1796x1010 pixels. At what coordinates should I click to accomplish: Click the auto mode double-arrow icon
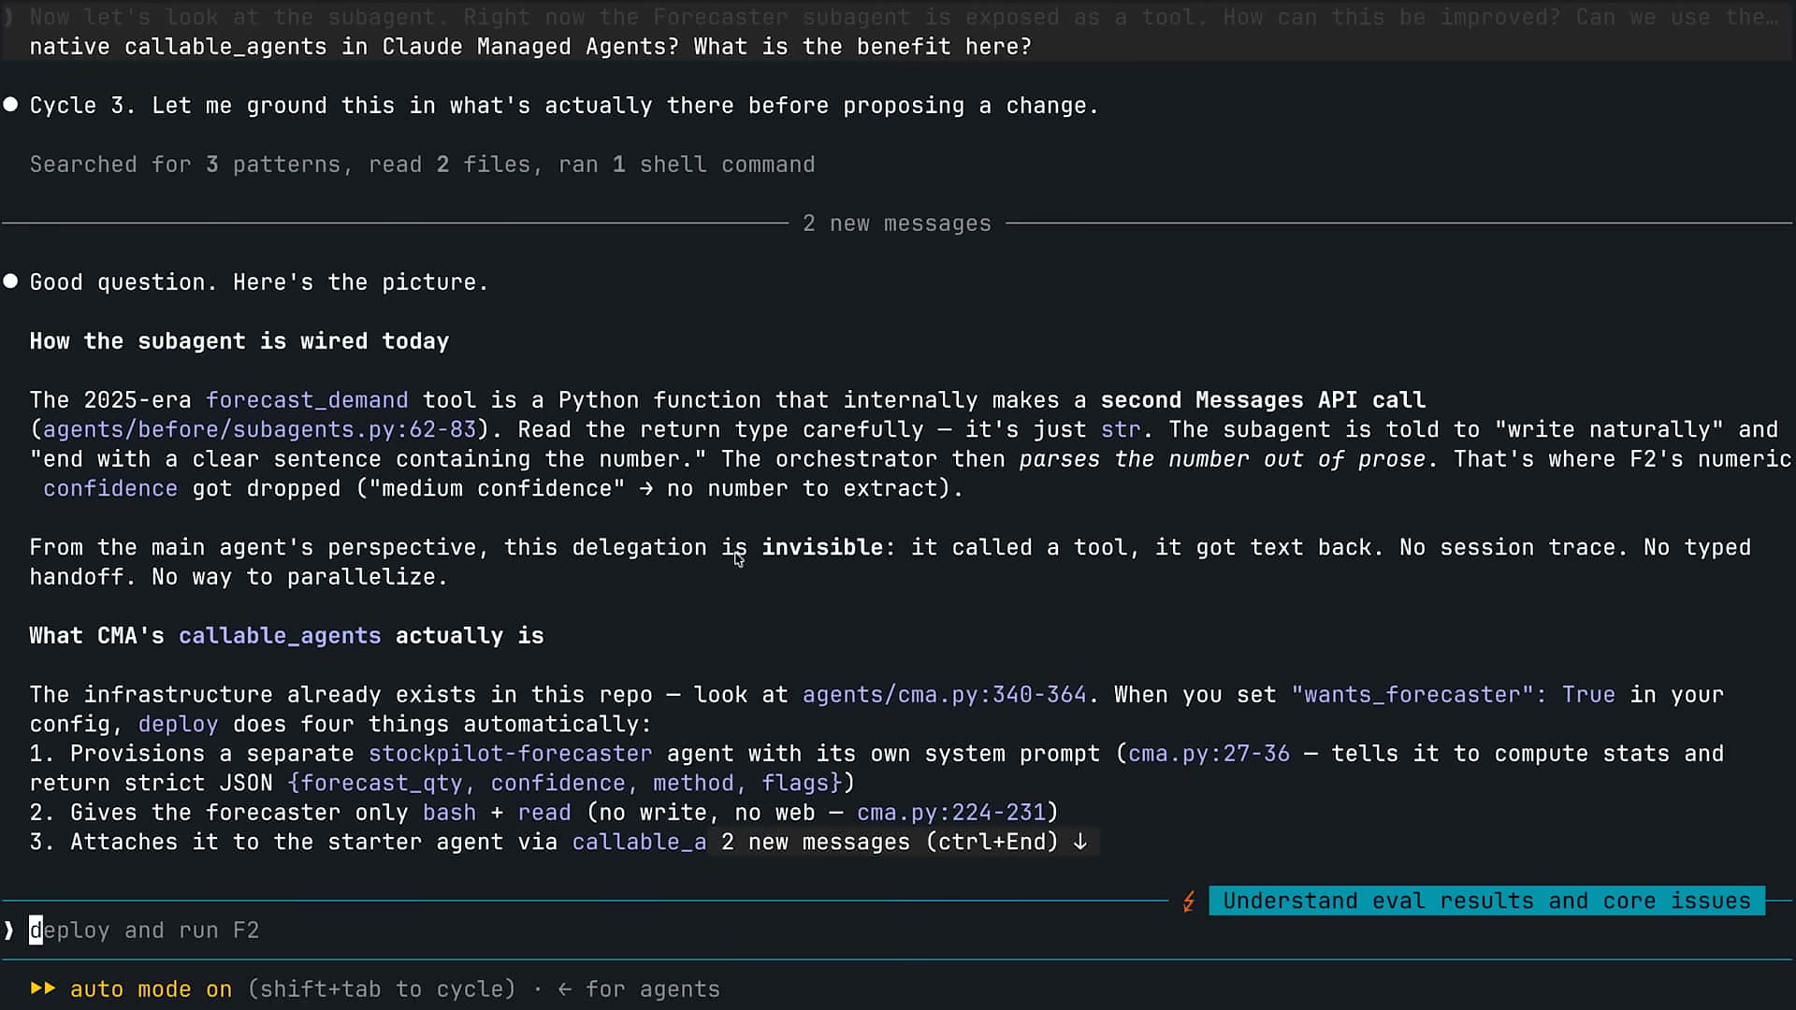pos(43,988)
